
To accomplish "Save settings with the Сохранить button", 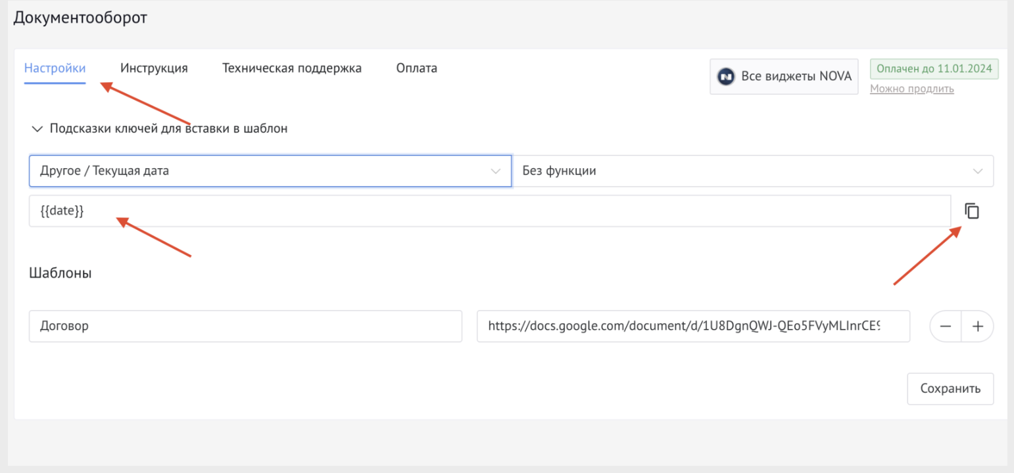I will (x=950, y=388).
